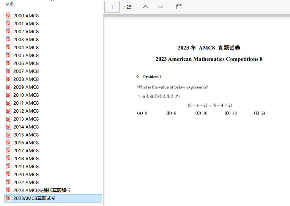
Task: Click the PDF icon beside 2016 AMC8
Action: coord(8,142)
